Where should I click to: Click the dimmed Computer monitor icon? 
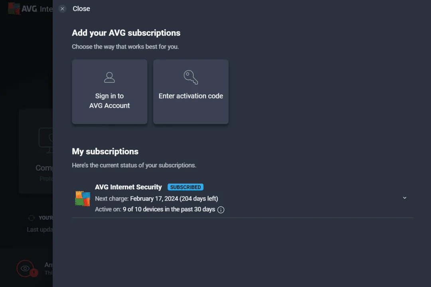[x=45, y=140]
